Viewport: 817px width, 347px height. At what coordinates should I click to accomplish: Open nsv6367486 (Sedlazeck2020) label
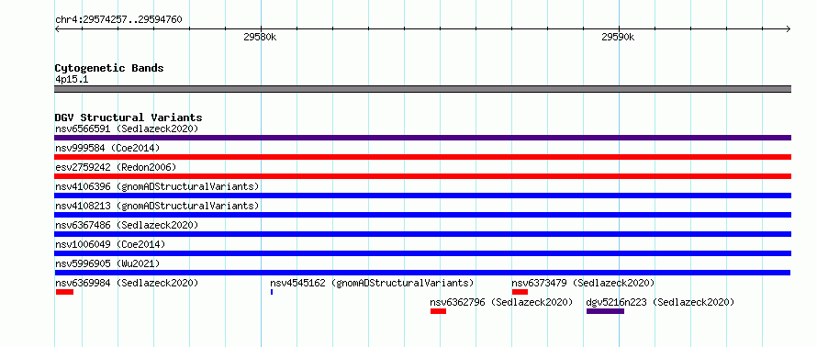pyautogui.click(x=127, y=225)
